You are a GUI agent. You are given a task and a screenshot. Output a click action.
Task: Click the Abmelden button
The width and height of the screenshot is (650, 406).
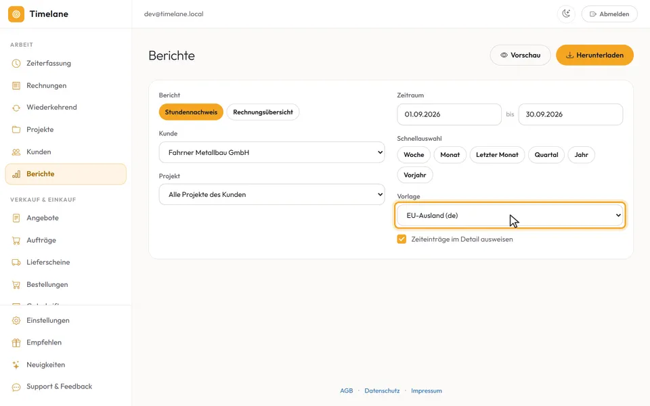pos(609,14)
